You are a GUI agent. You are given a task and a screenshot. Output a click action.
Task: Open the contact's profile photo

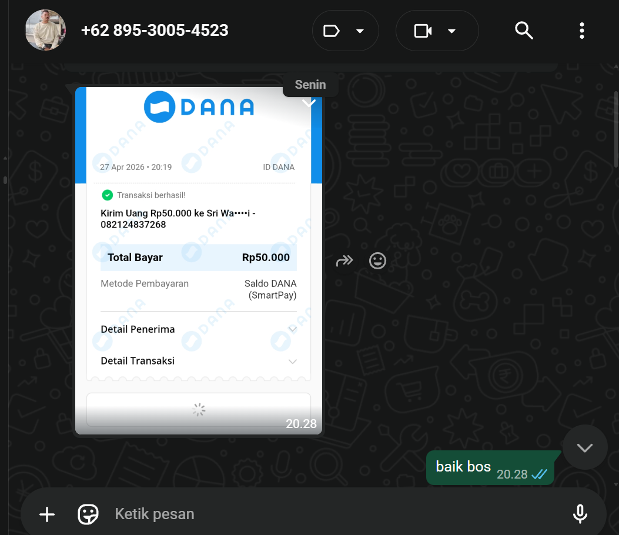click(45, 30)
